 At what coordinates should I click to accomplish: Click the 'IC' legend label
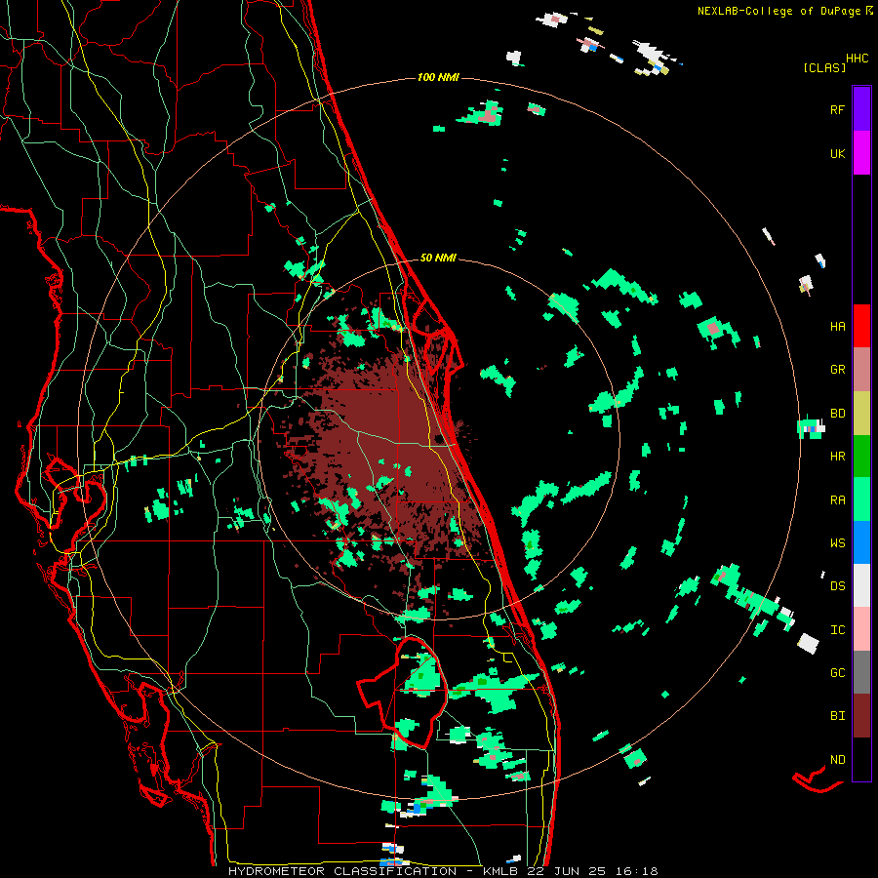(837, 630)
